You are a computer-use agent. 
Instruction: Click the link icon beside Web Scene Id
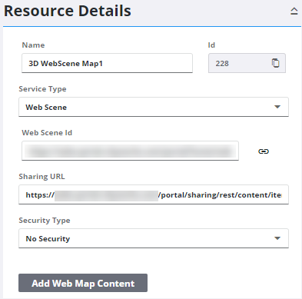pyautogui.click(x=264, y=151)
